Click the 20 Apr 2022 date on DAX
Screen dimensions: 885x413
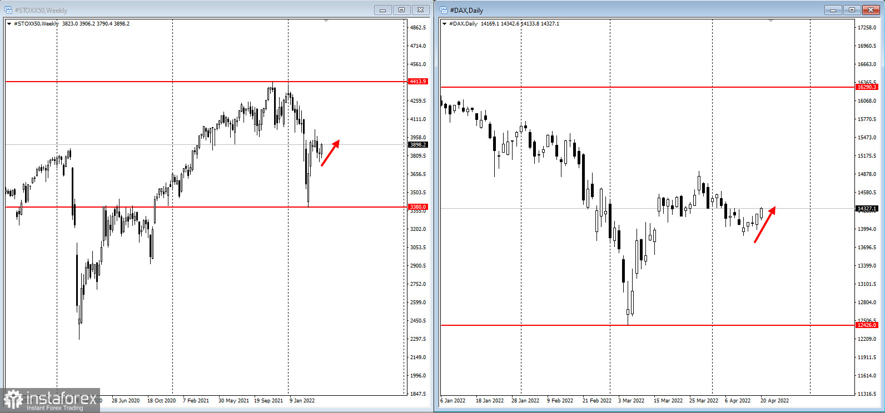coord(774,401)
